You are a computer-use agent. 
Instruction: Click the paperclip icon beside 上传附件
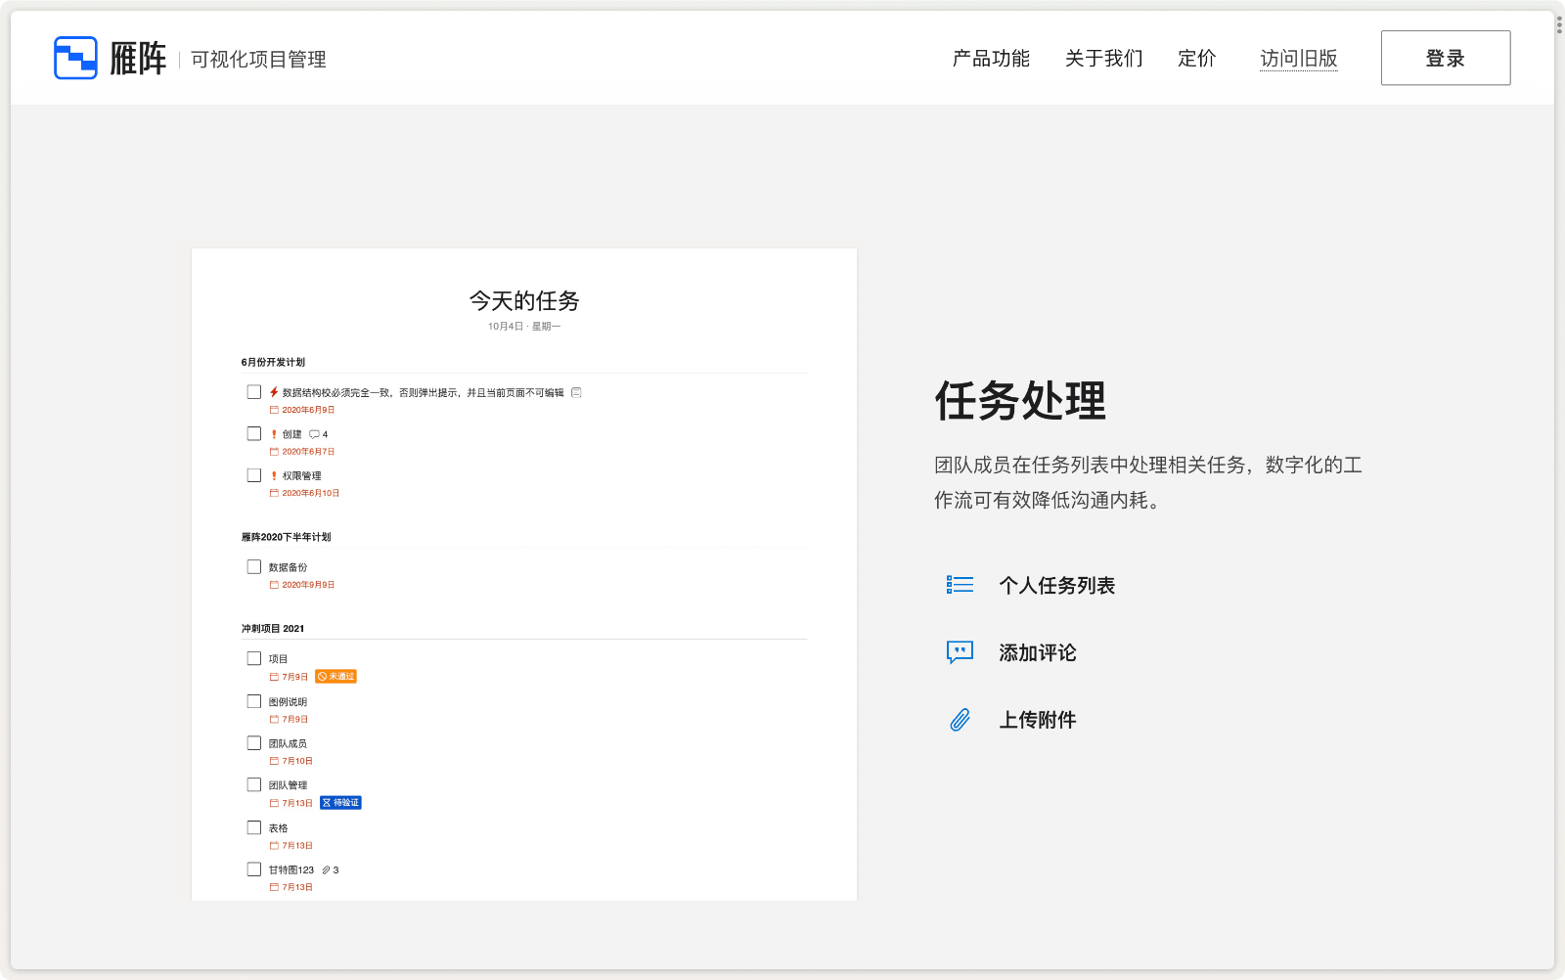960,719
